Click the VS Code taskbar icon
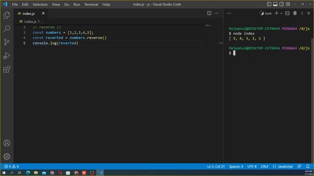Screen dimensions: 314x176 [100, 173]
